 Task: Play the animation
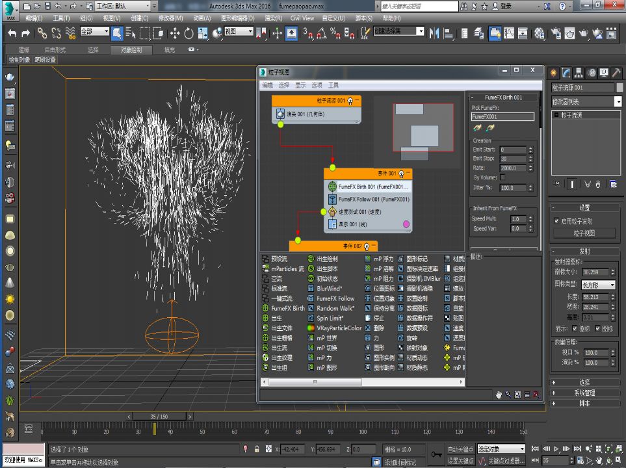tap(556, 449)
